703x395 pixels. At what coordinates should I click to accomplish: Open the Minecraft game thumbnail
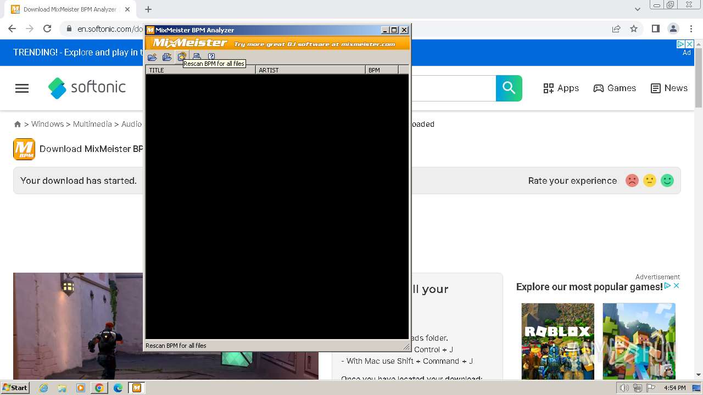(x=639, y=341)
